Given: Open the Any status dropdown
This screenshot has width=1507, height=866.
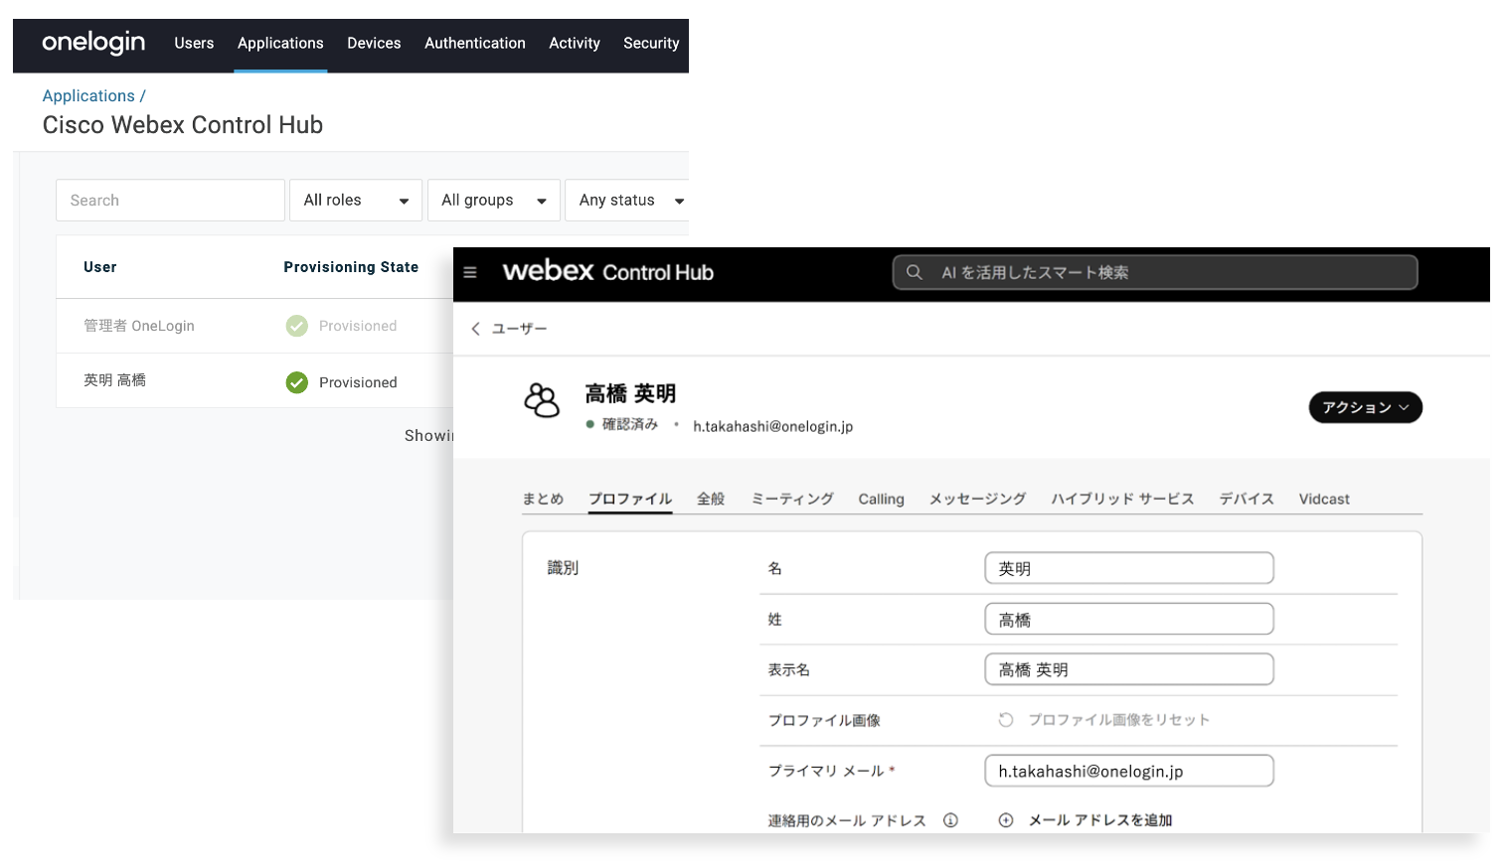Looking at the screenshot, I should coord(627,200).
